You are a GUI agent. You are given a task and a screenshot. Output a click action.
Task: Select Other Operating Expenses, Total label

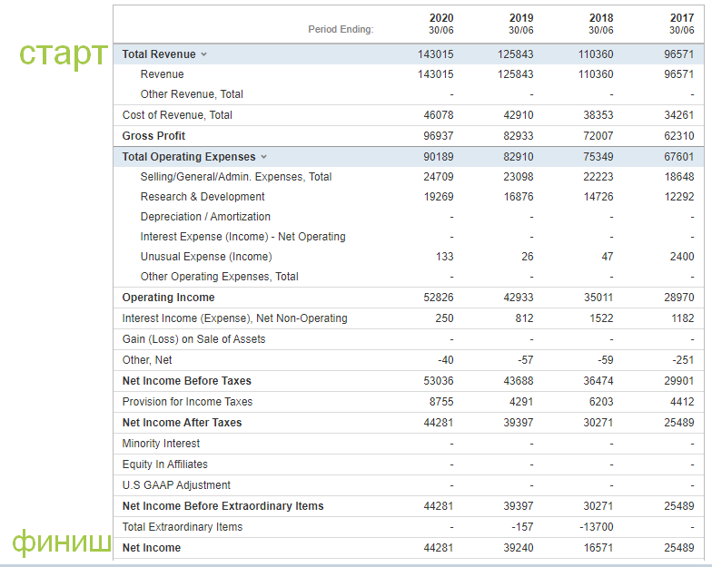(x=220, y=277)
